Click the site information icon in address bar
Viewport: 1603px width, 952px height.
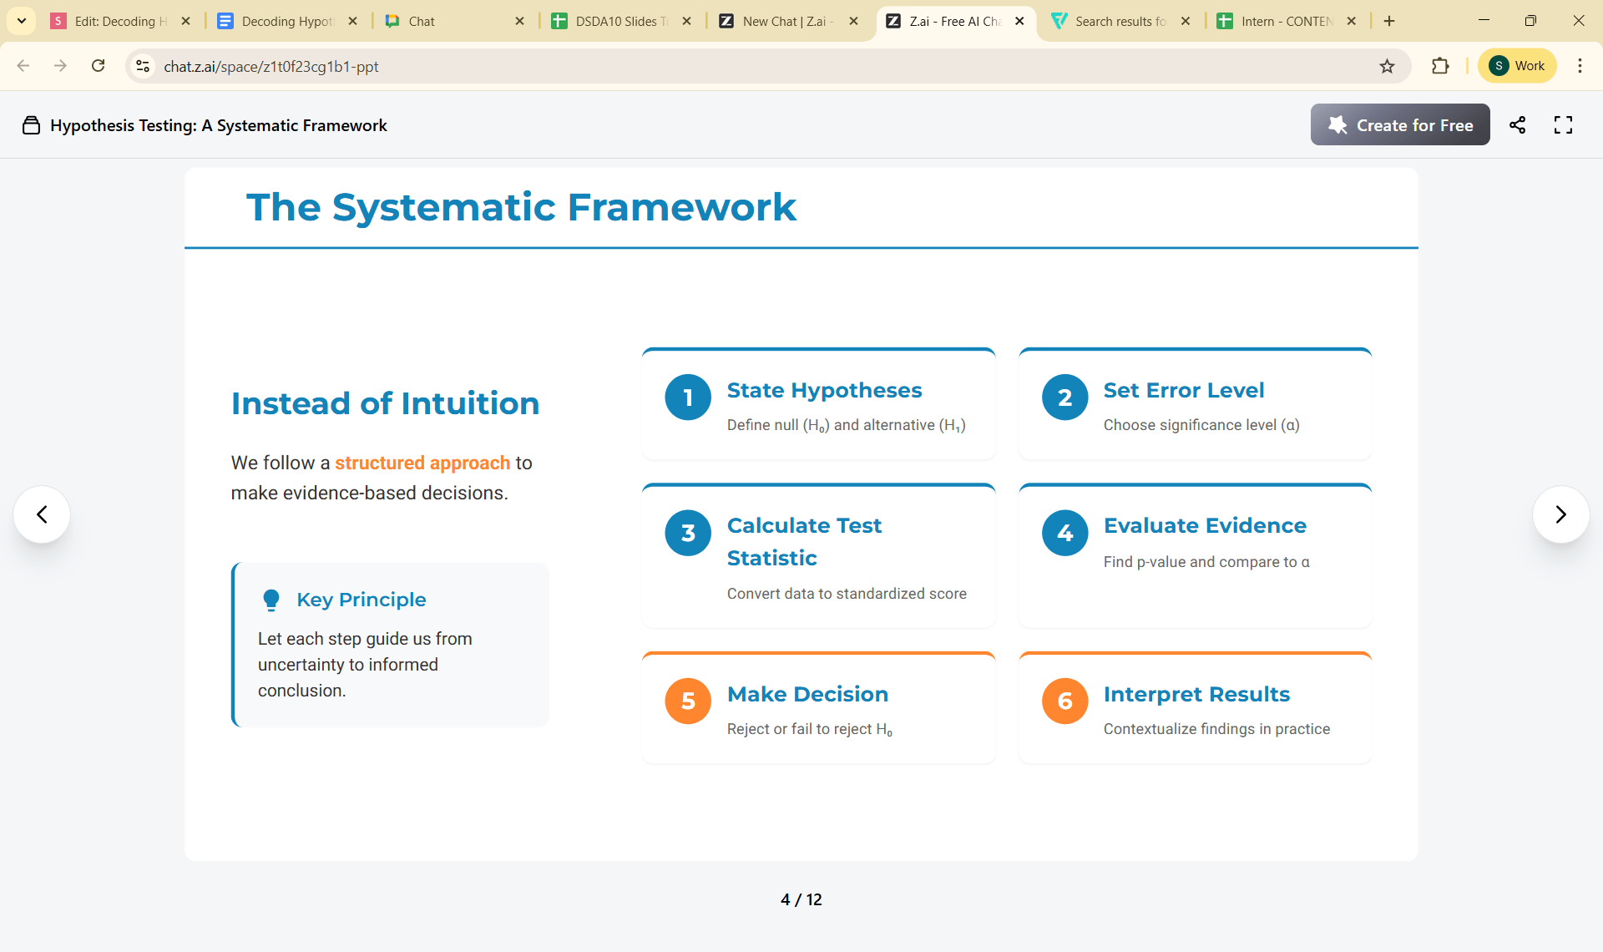coord(143,66)
